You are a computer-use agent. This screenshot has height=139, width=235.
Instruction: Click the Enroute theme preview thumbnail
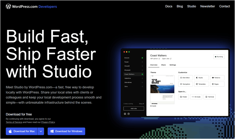click(162, 90)
